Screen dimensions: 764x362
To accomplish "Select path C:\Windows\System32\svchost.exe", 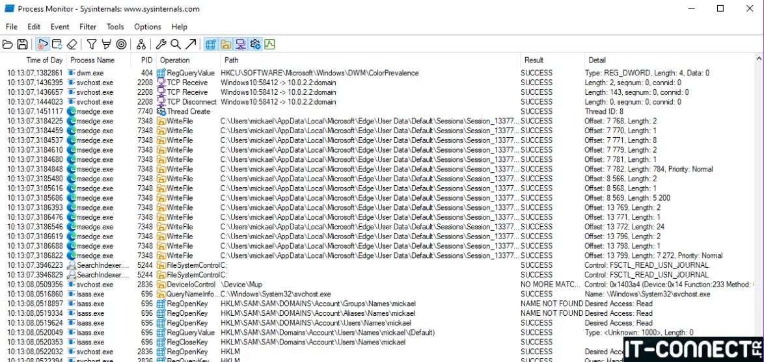I will click(276, 294).
